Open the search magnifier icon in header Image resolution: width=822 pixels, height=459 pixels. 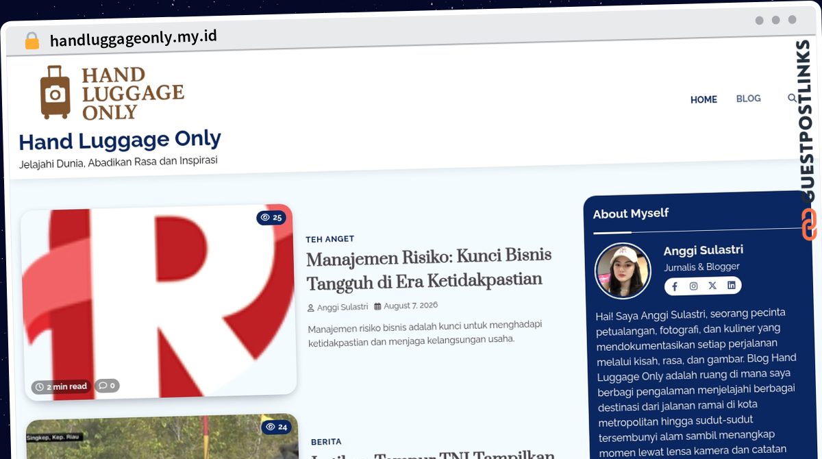pos(792,98)
